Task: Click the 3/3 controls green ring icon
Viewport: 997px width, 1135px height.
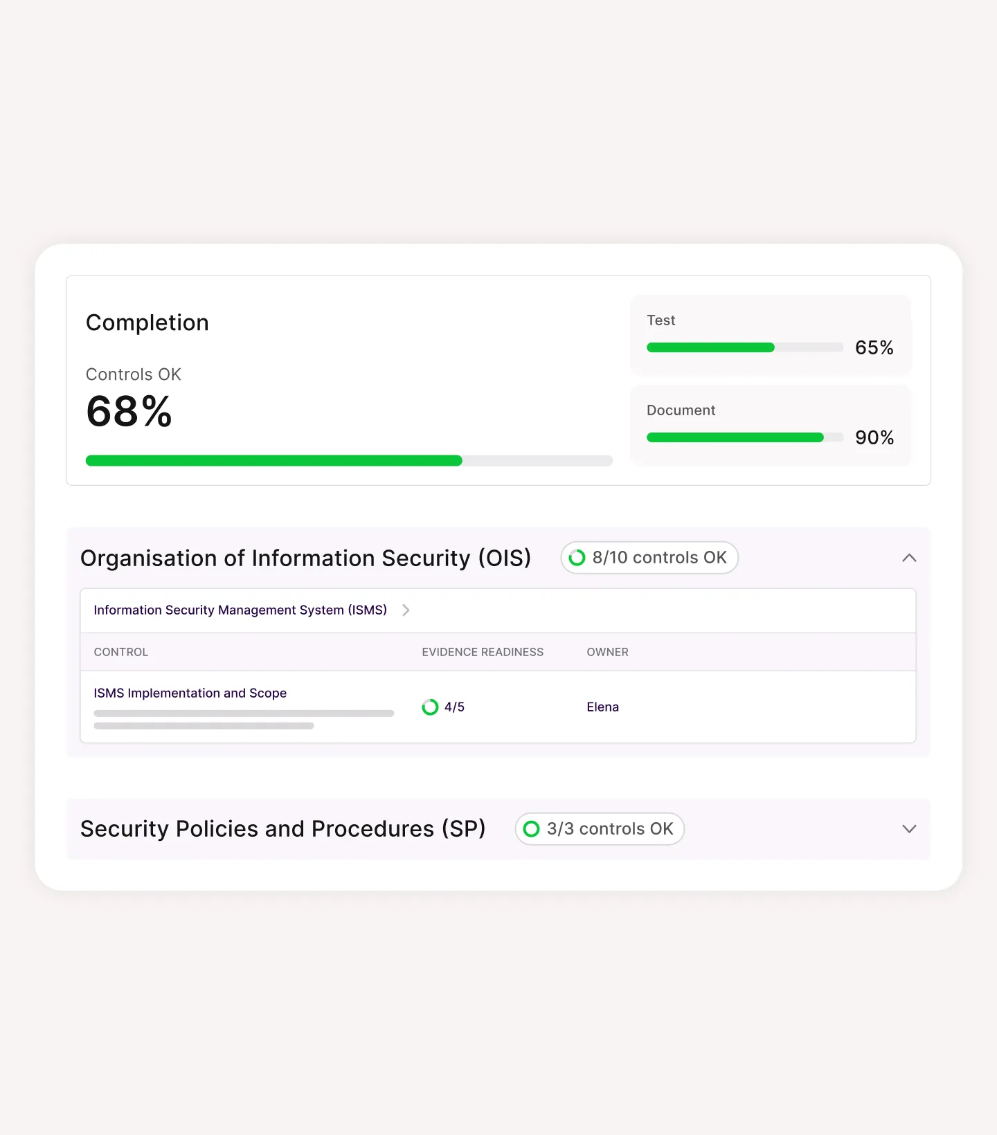Action: [531, 828]
